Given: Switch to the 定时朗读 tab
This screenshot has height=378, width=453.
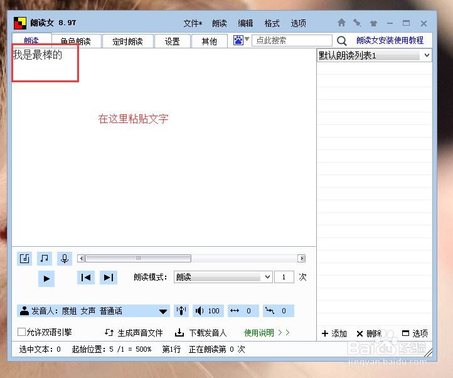Looking at the screenshot, I should point(128,41).
